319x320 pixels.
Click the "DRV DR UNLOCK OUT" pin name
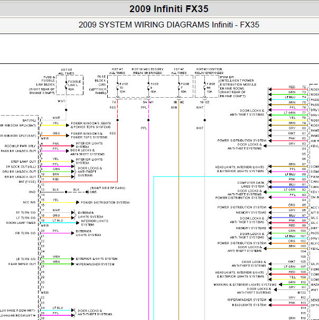[19, 172]
